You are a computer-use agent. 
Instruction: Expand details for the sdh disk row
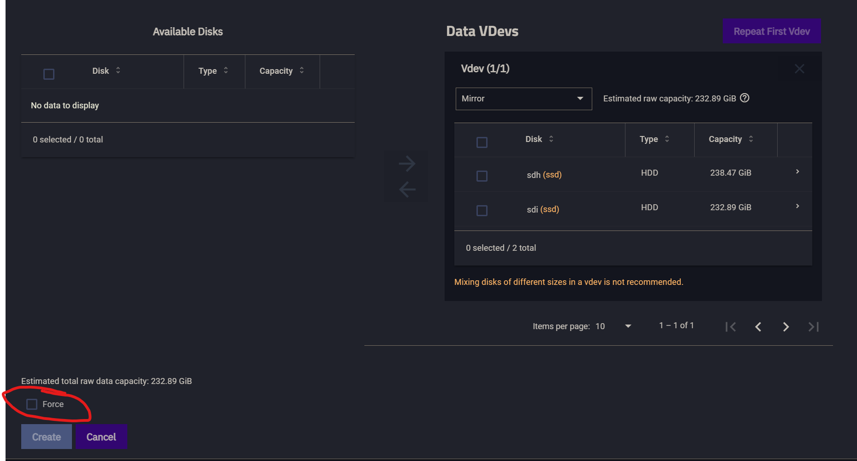coord(797,171)
